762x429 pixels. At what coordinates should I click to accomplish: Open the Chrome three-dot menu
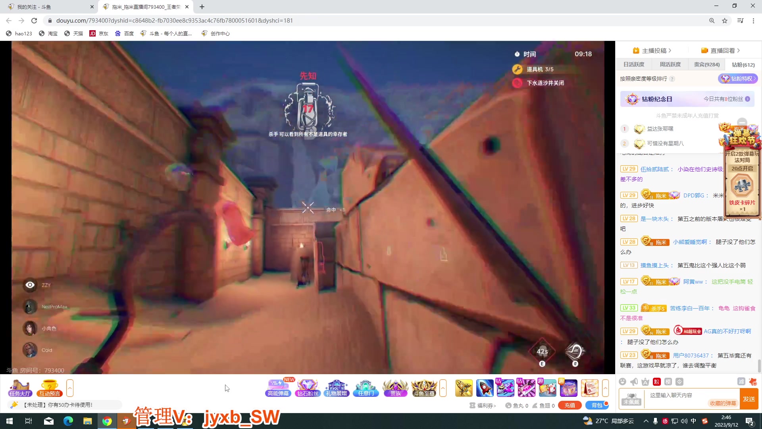coord(753,21)
